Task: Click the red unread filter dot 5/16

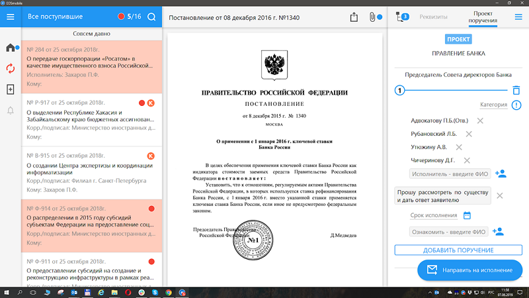Action: (121, 16)
